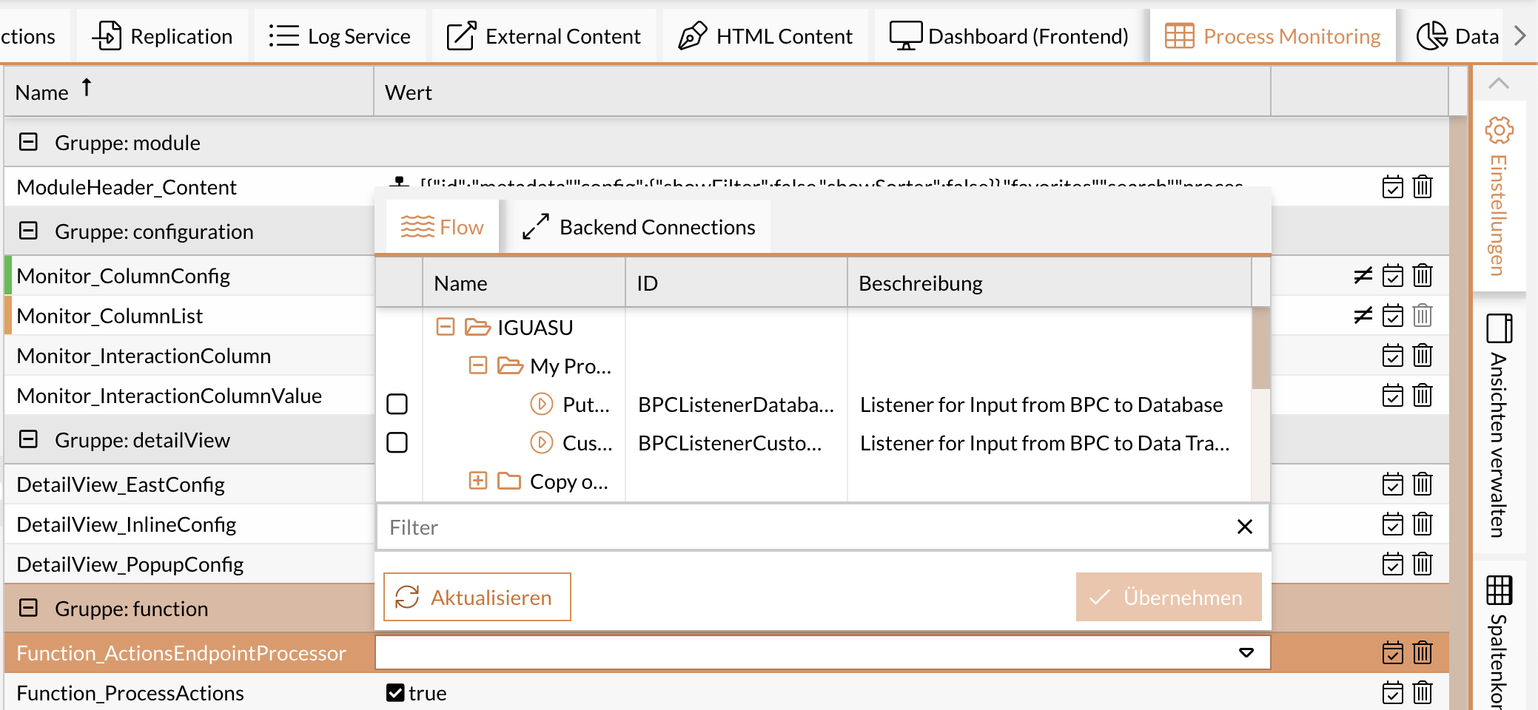This screenshot has height=710, width=1538.
Task: Click the validate icon on DetailView_PopupConfig row
Action: click(1392, 564)
